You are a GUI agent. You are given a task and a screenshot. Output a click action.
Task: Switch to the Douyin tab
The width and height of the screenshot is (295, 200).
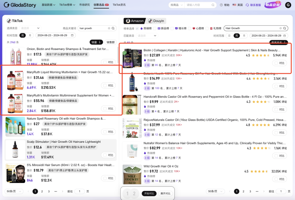click(156, 21)
